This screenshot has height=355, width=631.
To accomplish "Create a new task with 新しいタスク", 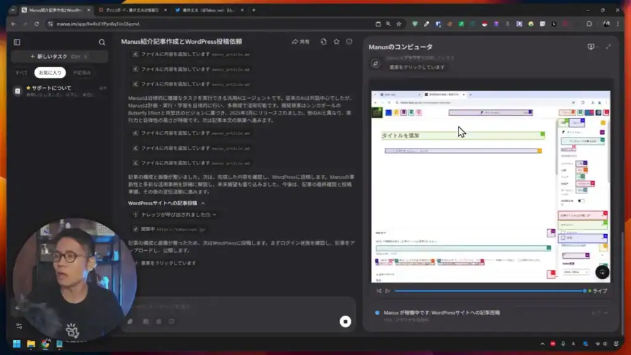I will (60, 56).
